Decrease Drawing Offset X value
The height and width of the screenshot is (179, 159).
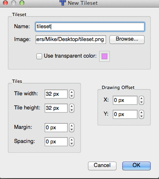click(x=141, y=102)
